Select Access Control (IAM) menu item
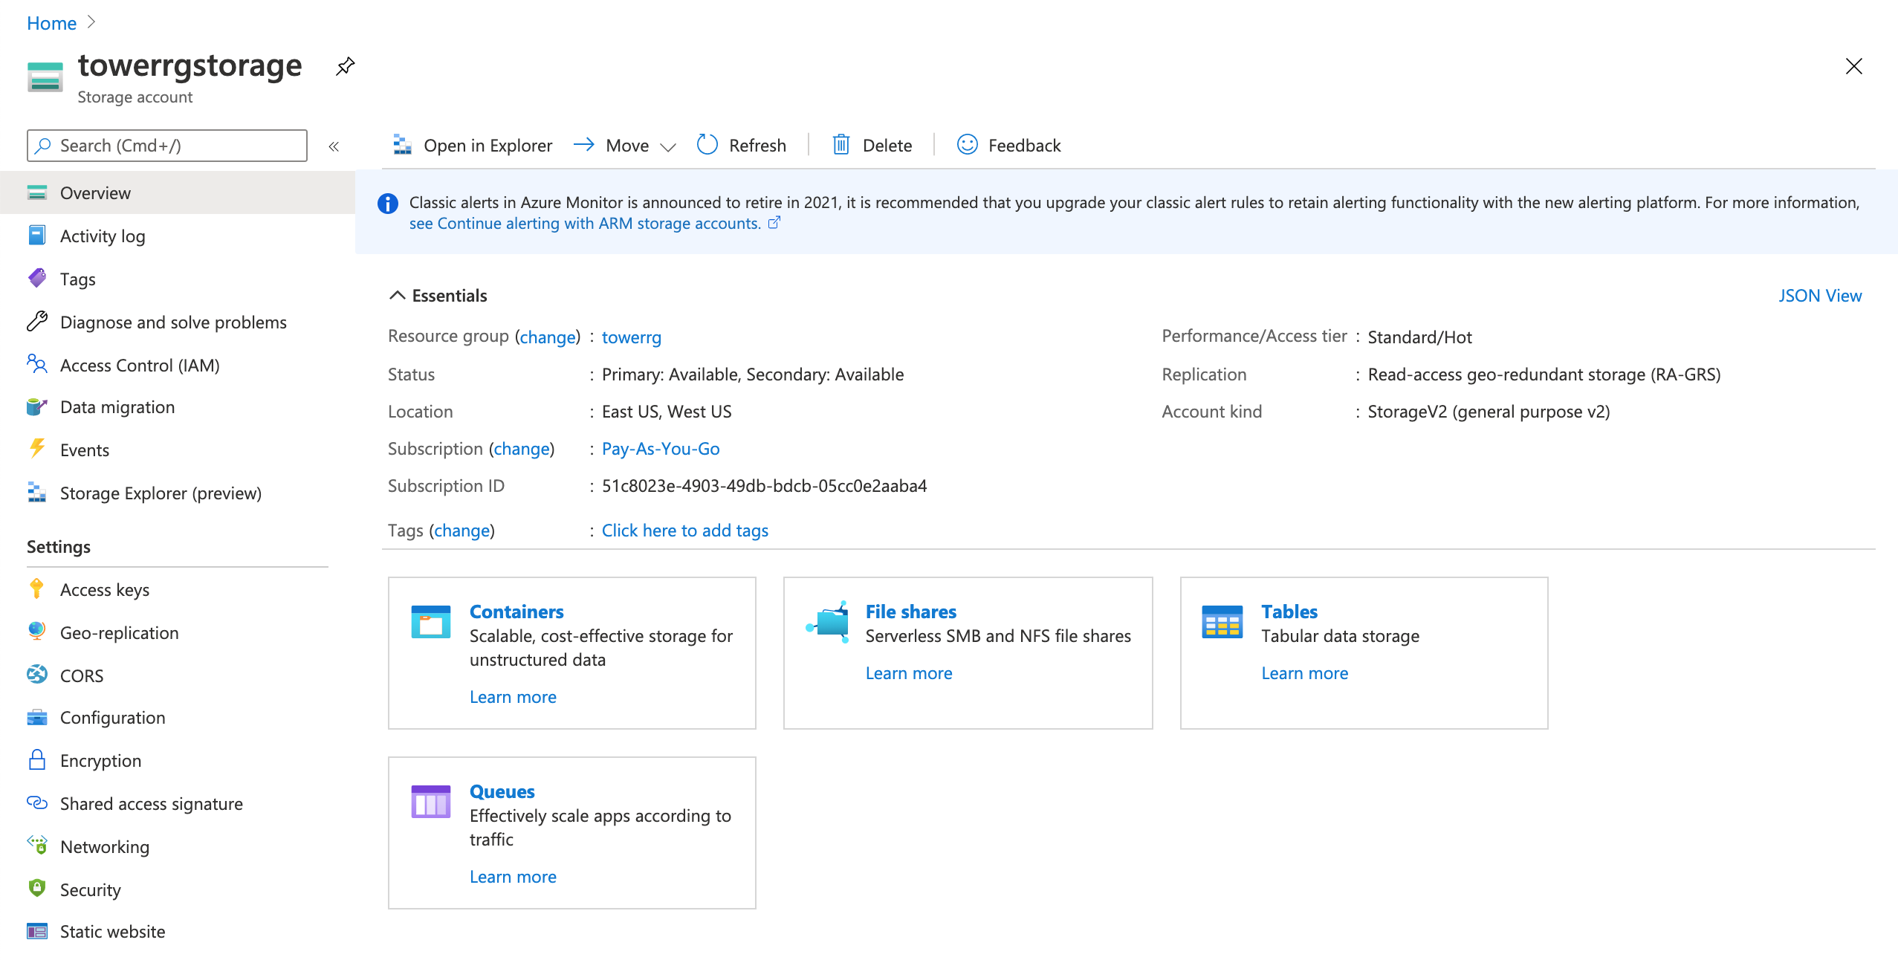 140,366
